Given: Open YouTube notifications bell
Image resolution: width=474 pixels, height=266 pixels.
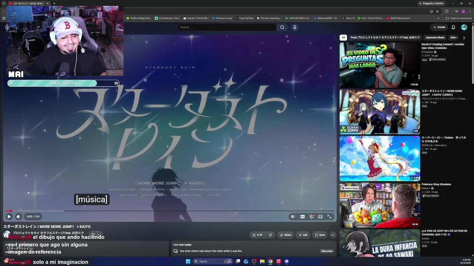Looking at the screenshot, I should point(453,27).
